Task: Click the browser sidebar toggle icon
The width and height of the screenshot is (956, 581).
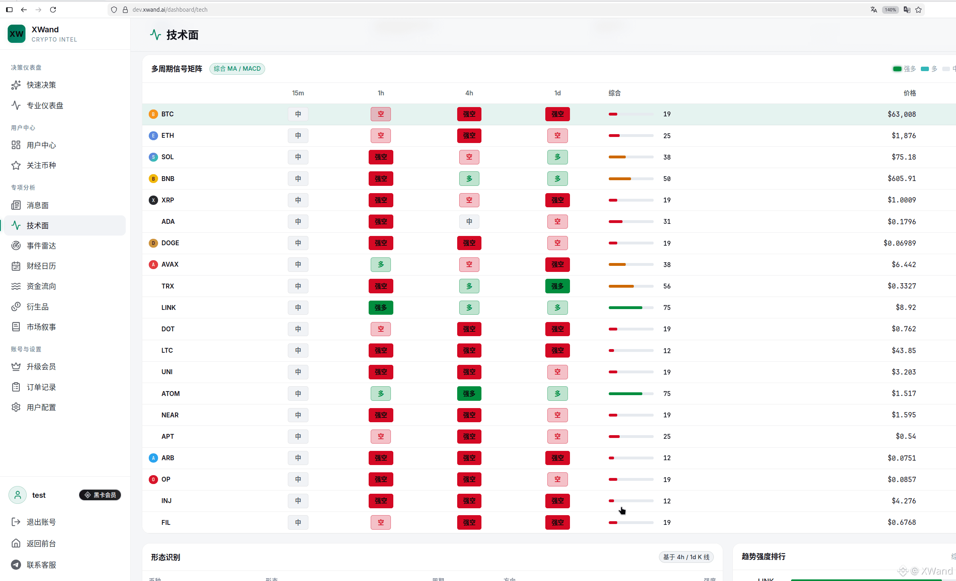Action: pos(9,10)
